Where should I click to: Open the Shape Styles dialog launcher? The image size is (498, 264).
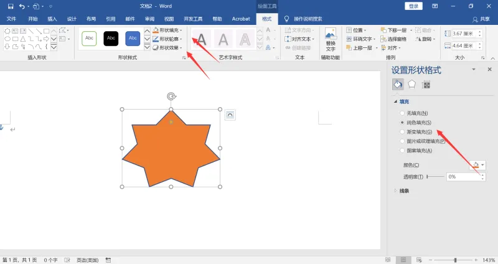tap(184, 58)
